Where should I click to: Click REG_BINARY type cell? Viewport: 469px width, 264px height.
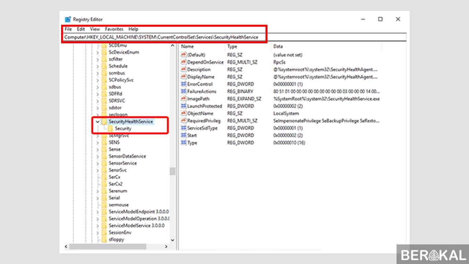click(x=240, y=91)
